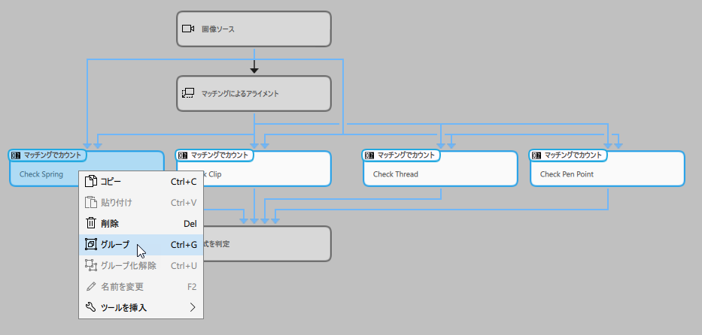Click the counter icon on Check Thread tag
The width and height of the screenshot is (702, 335).
(x=369, y=155)
